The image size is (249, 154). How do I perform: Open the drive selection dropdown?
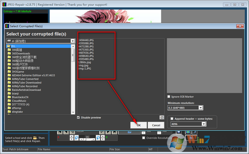[73, 41]
